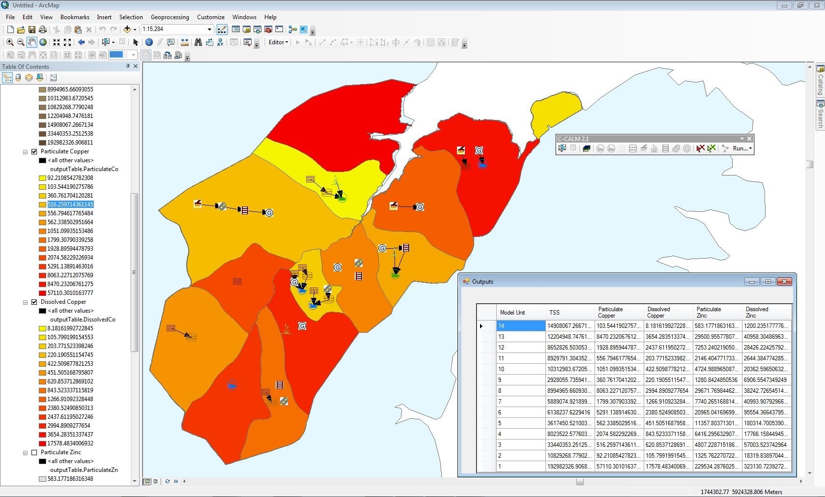This screenshot has height=497, width=825.
Task: Open the Editor toolbar menu button
Action: (x=278, y=42)
